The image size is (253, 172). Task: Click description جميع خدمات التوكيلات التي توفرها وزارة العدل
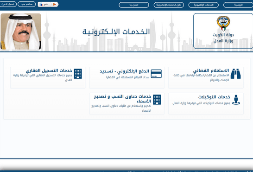[x=202, y=103]
